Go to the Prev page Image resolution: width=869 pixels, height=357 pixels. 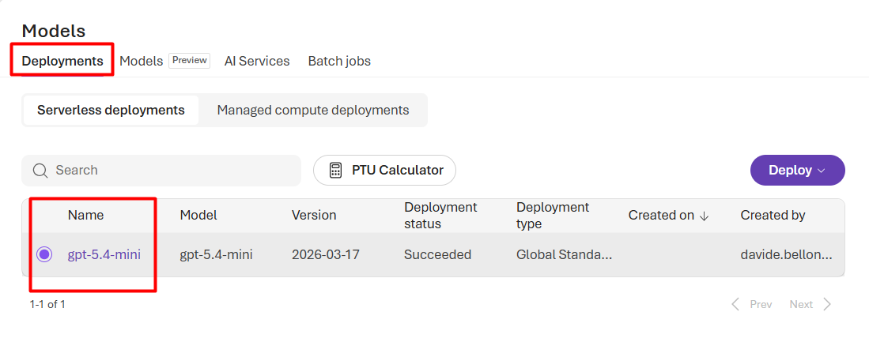coord(751,304)
